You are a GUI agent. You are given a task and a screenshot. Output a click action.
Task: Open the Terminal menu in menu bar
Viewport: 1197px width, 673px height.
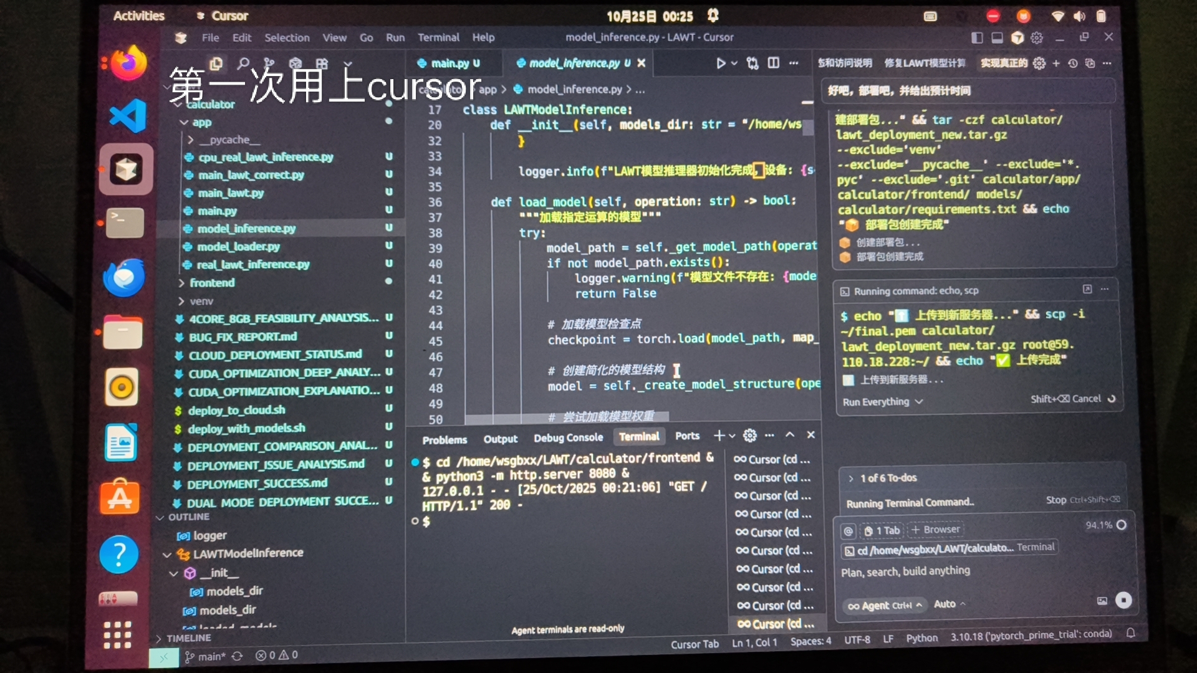[x=438, y=37]
